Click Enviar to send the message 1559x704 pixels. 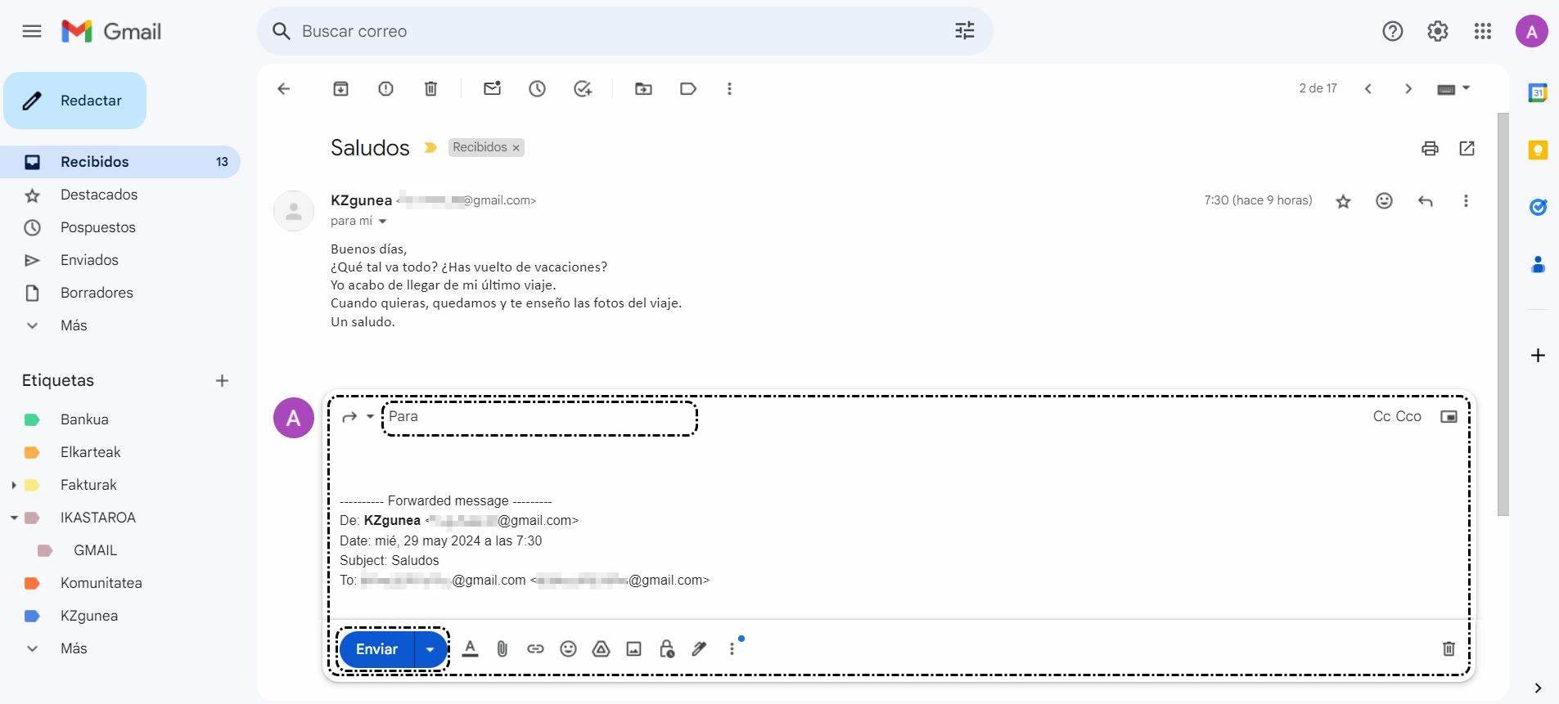pos(376,649)
